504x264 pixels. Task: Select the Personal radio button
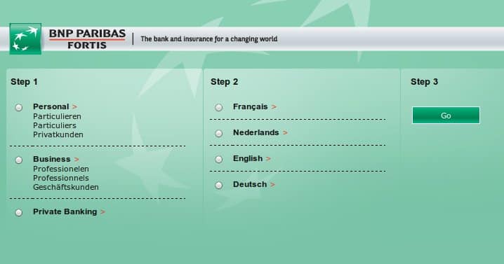coord(19,107)
